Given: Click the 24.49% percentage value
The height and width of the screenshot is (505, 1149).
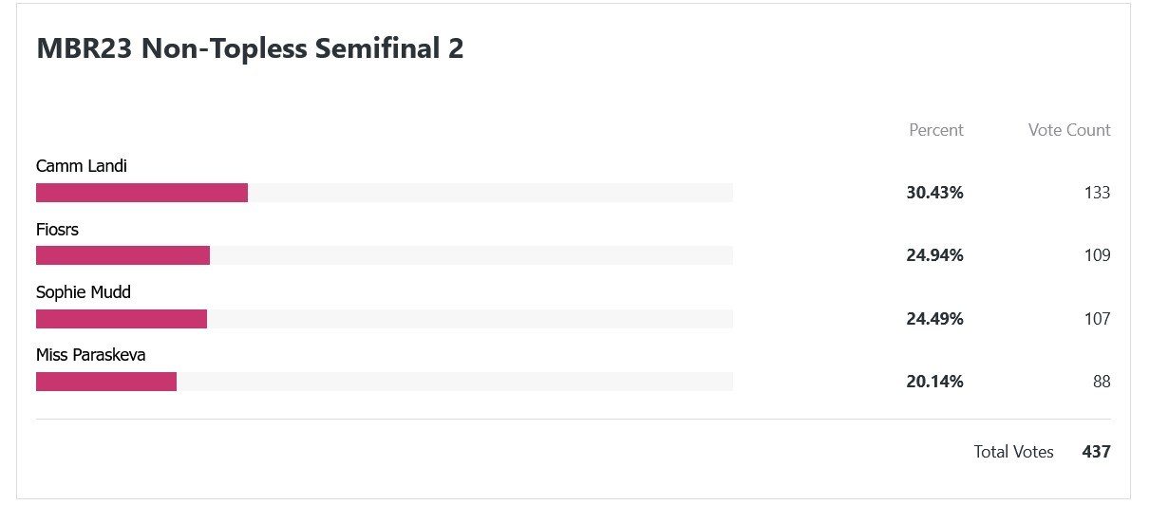Looking at the screenshot, I should pos(934,319).
